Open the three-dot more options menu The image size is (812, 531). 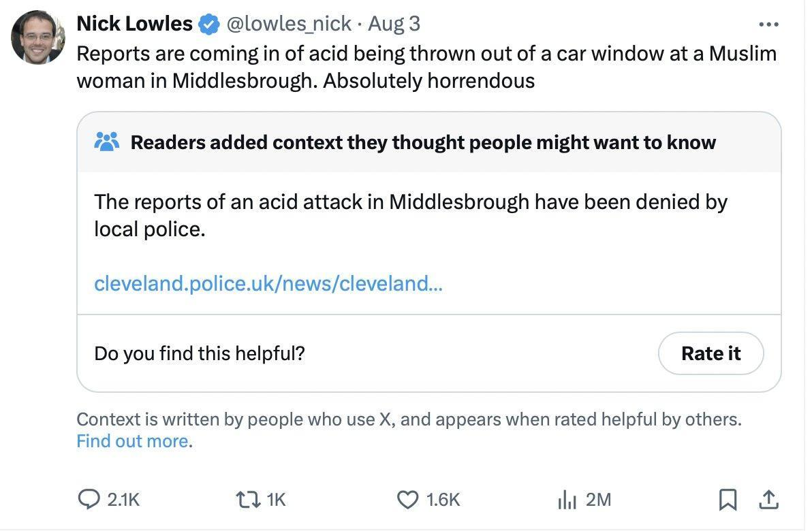[x=768, y=25]
